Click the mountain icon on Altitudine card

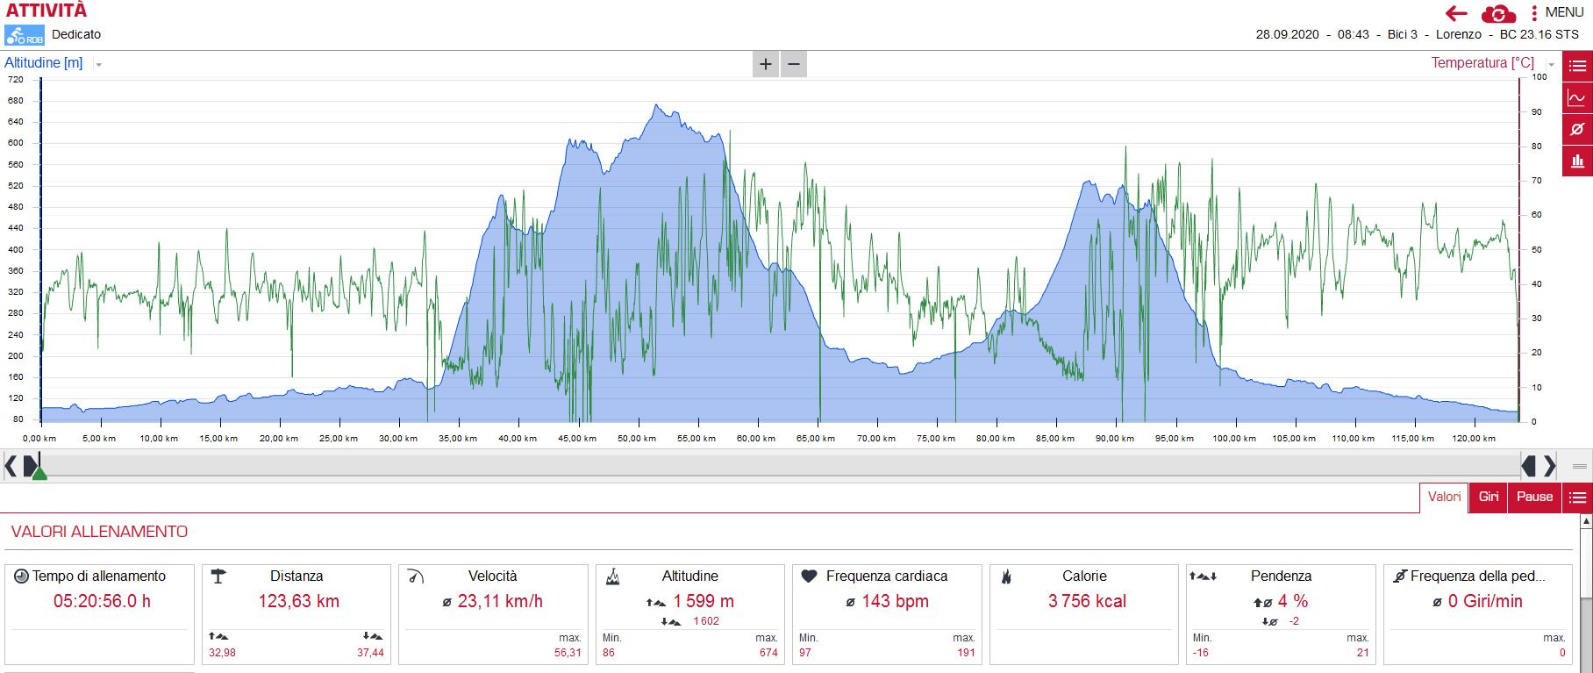pyautogui.click(x=612, y=576)
